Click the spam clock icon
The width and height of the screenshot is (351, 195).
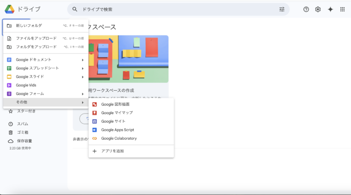pyautogui.click(x=11, y=124)
